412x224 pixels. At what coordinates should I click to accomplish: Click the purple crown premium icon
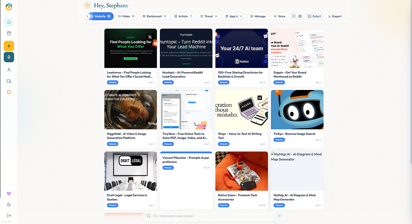pyautogui.click(x=9, y=193)
